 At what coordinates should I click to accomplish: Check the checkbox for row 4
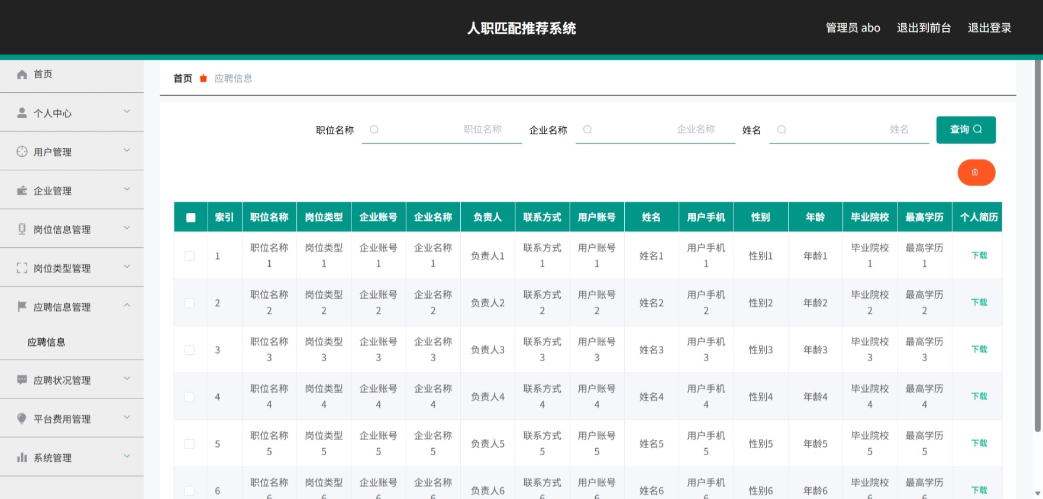coord(189,397)
